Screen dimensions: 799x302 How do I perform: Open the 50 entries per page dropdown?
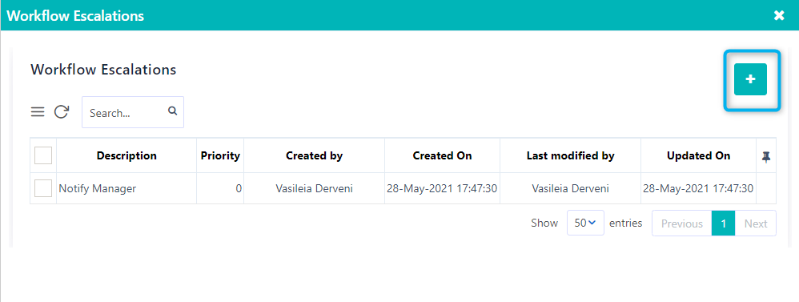click(x=585, y=223)
